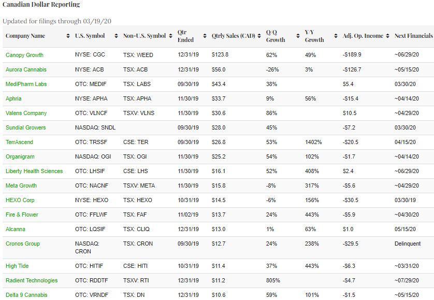
Task: Sort by Adj. Op. Income arrows
Action: coord(387,36)
